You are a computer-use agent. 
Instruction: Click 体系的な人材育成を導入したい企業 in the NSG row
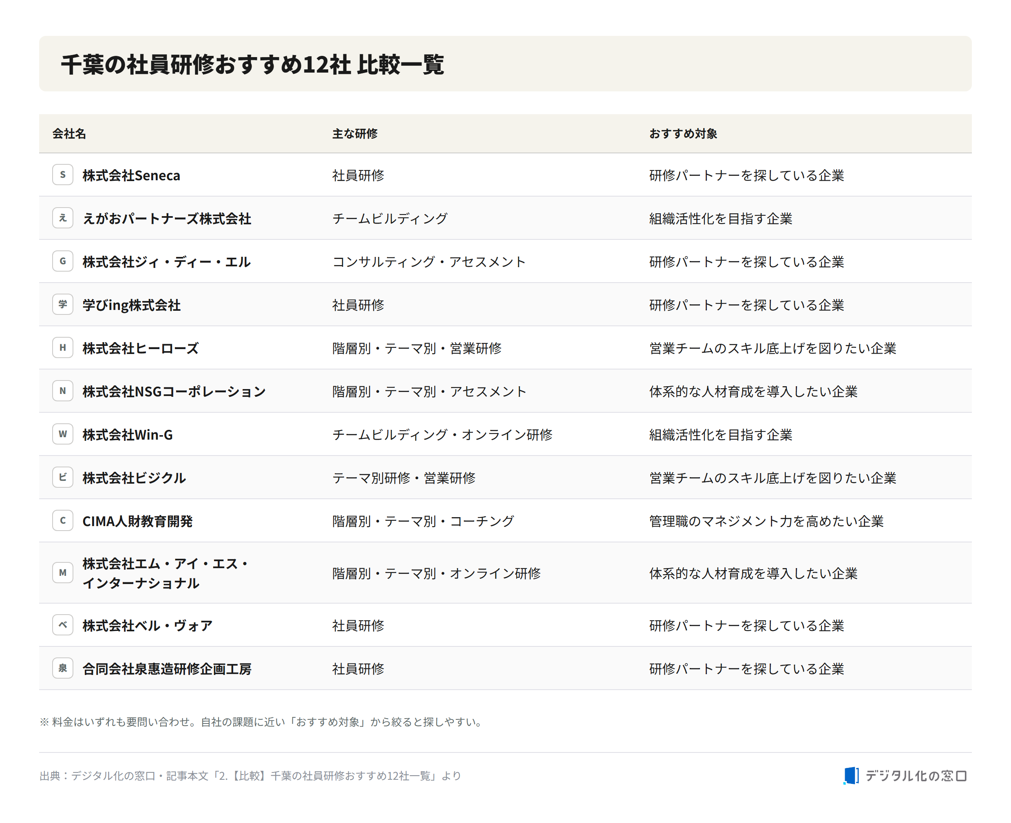(753, 392)
